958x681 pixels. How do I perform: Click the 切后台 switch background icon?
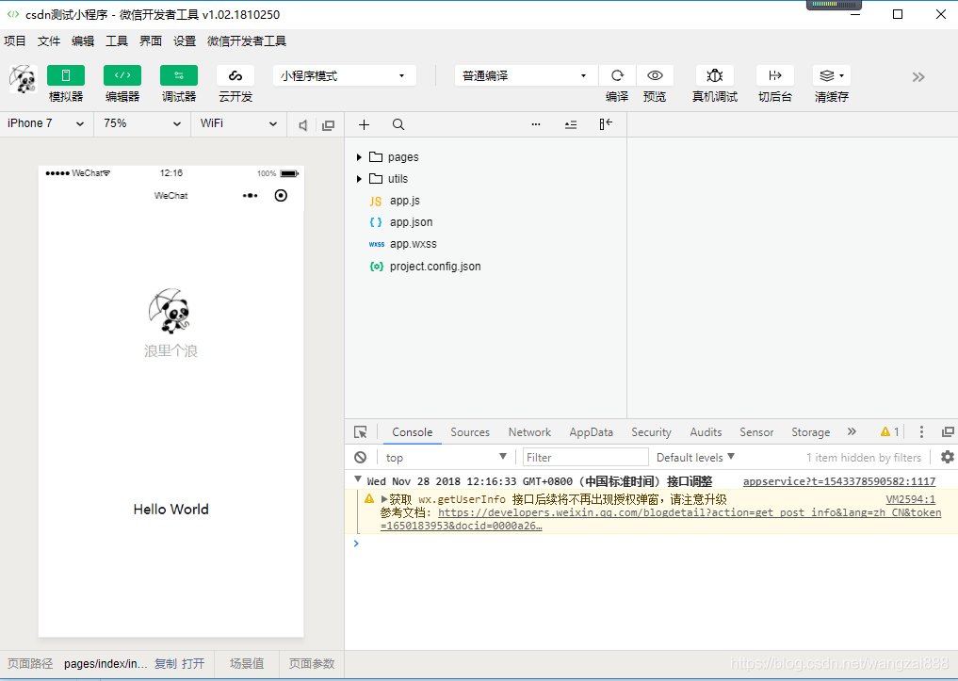tap(774, 75)
